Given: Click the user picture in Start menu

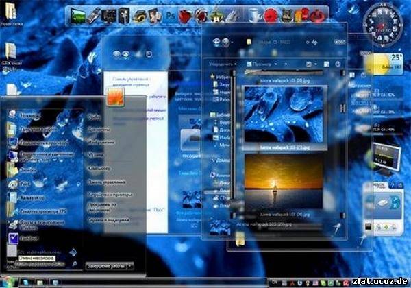Looking at the screenshot, I should 115,97.
